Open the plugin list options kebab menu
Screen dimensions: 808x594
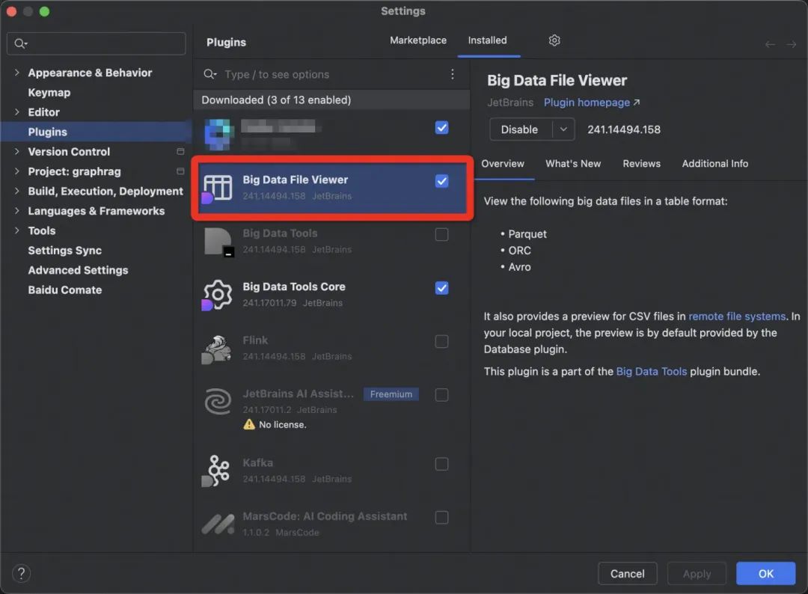[x=452, y=74]
